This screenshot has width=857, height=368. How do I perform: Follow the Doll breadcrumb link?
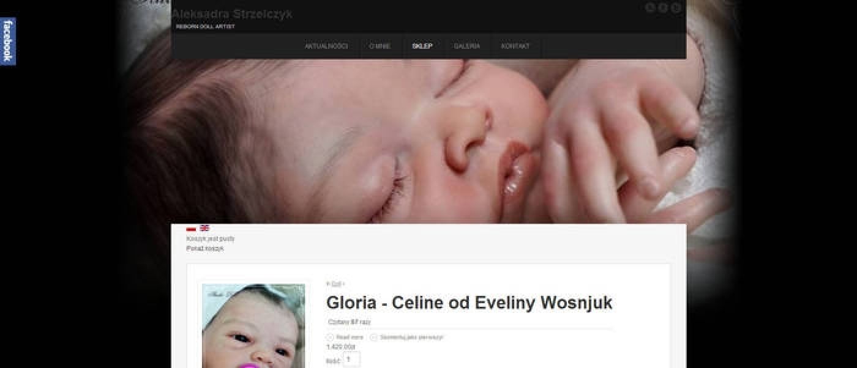point(336,284)
